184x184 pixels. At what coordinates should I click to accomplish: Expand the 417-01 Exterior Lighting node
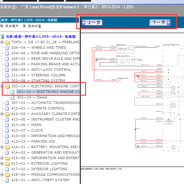click(x=2, y=164)
